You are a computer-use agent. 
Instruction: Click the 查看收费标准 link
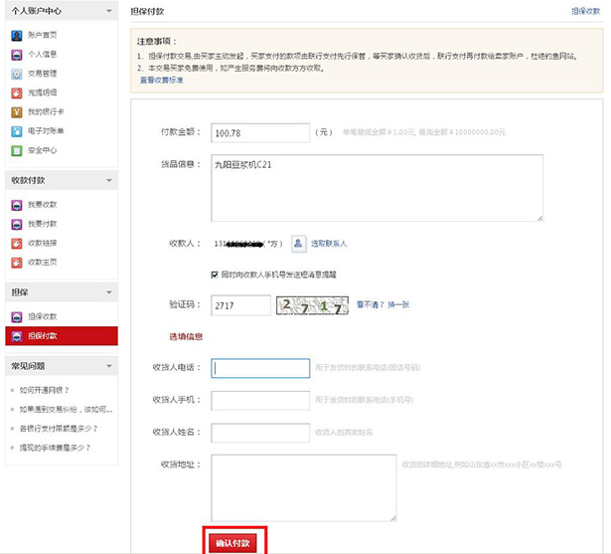(x=160, y=80)
